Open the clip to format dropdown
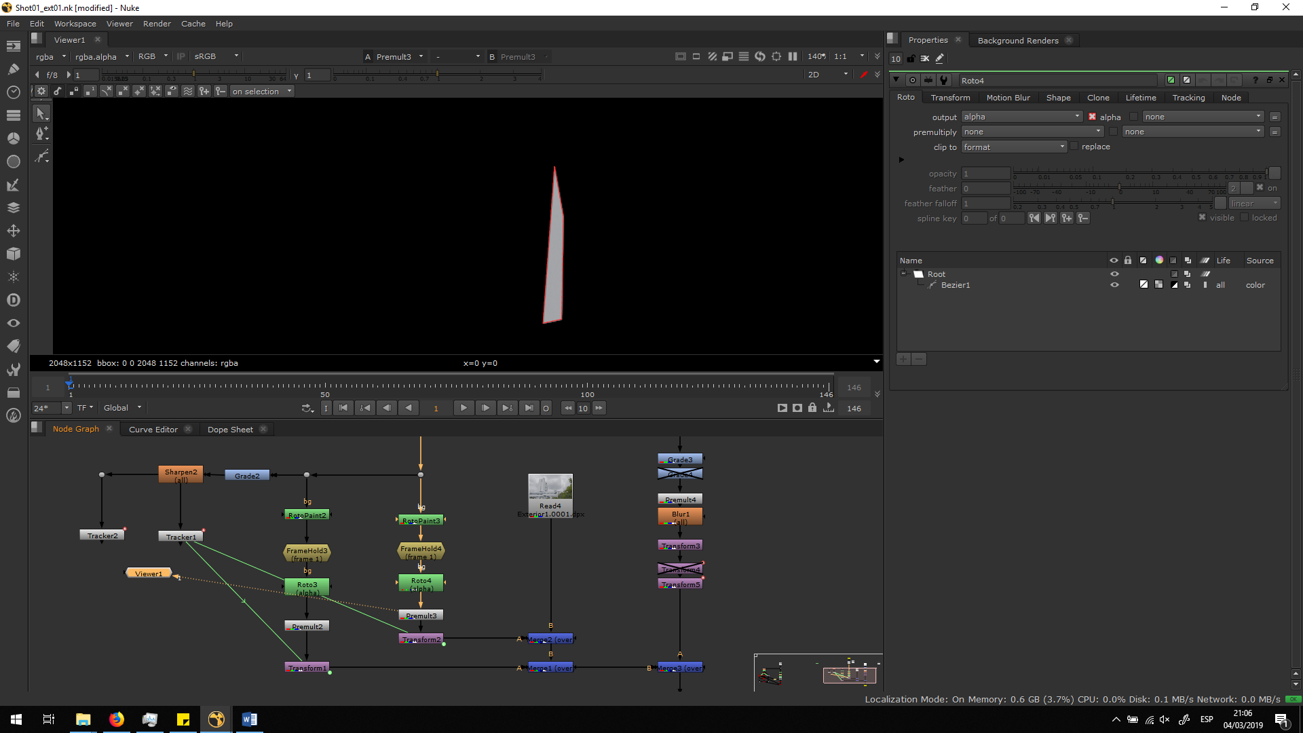1303x733 pixels. (x=1014, y=147)
